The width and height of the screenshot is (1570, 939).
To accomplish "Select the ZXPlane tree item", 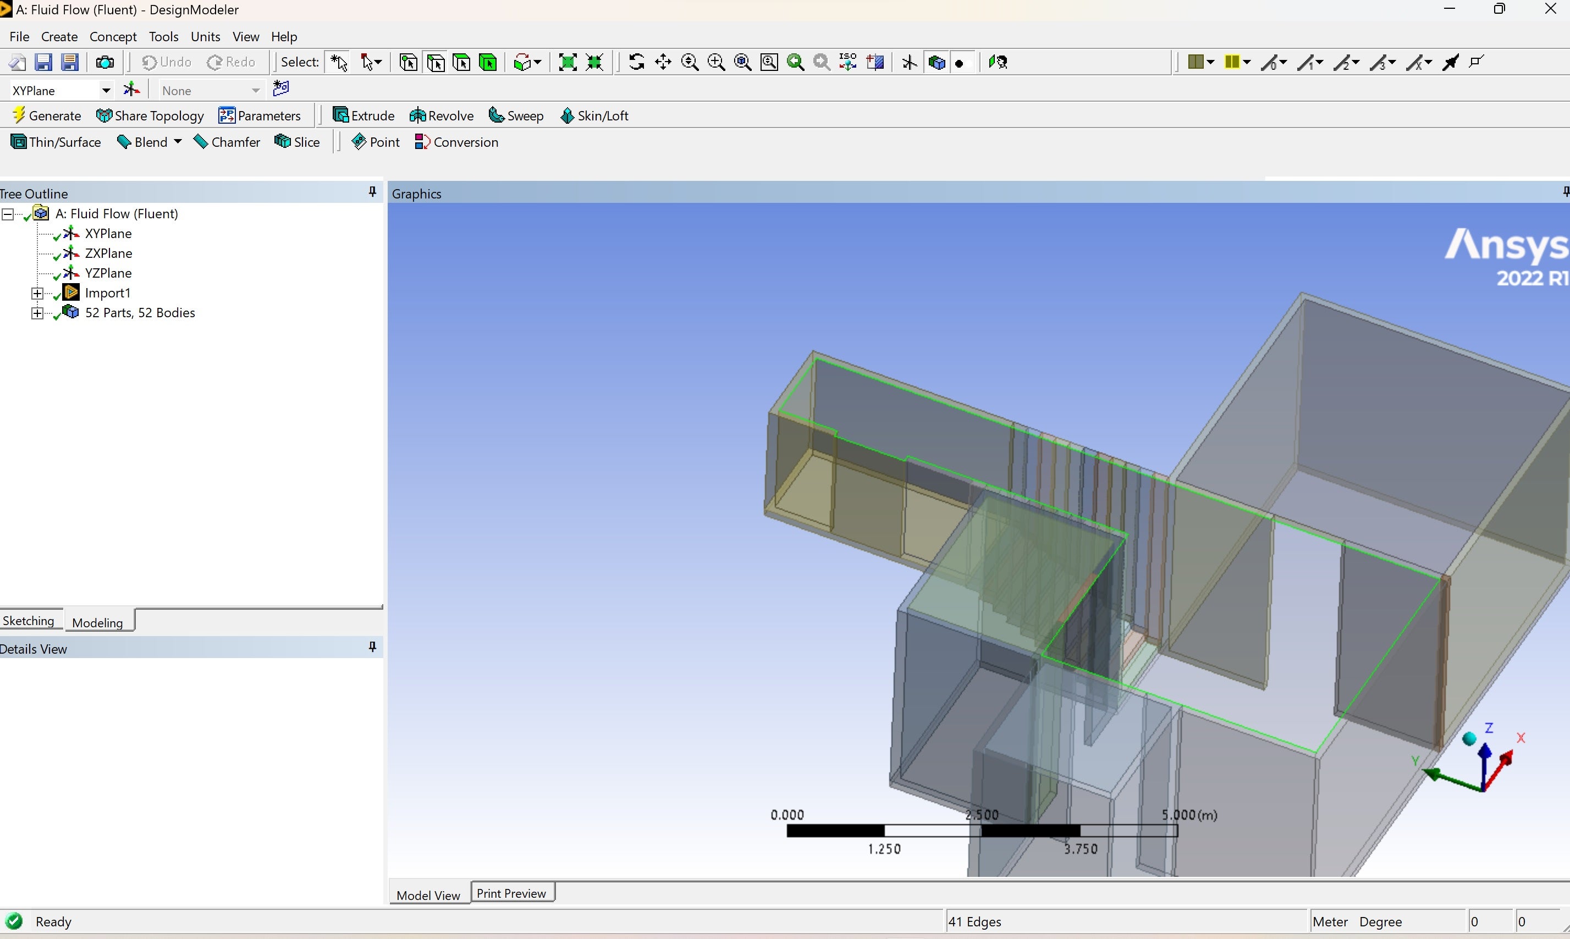I will 108,253.
